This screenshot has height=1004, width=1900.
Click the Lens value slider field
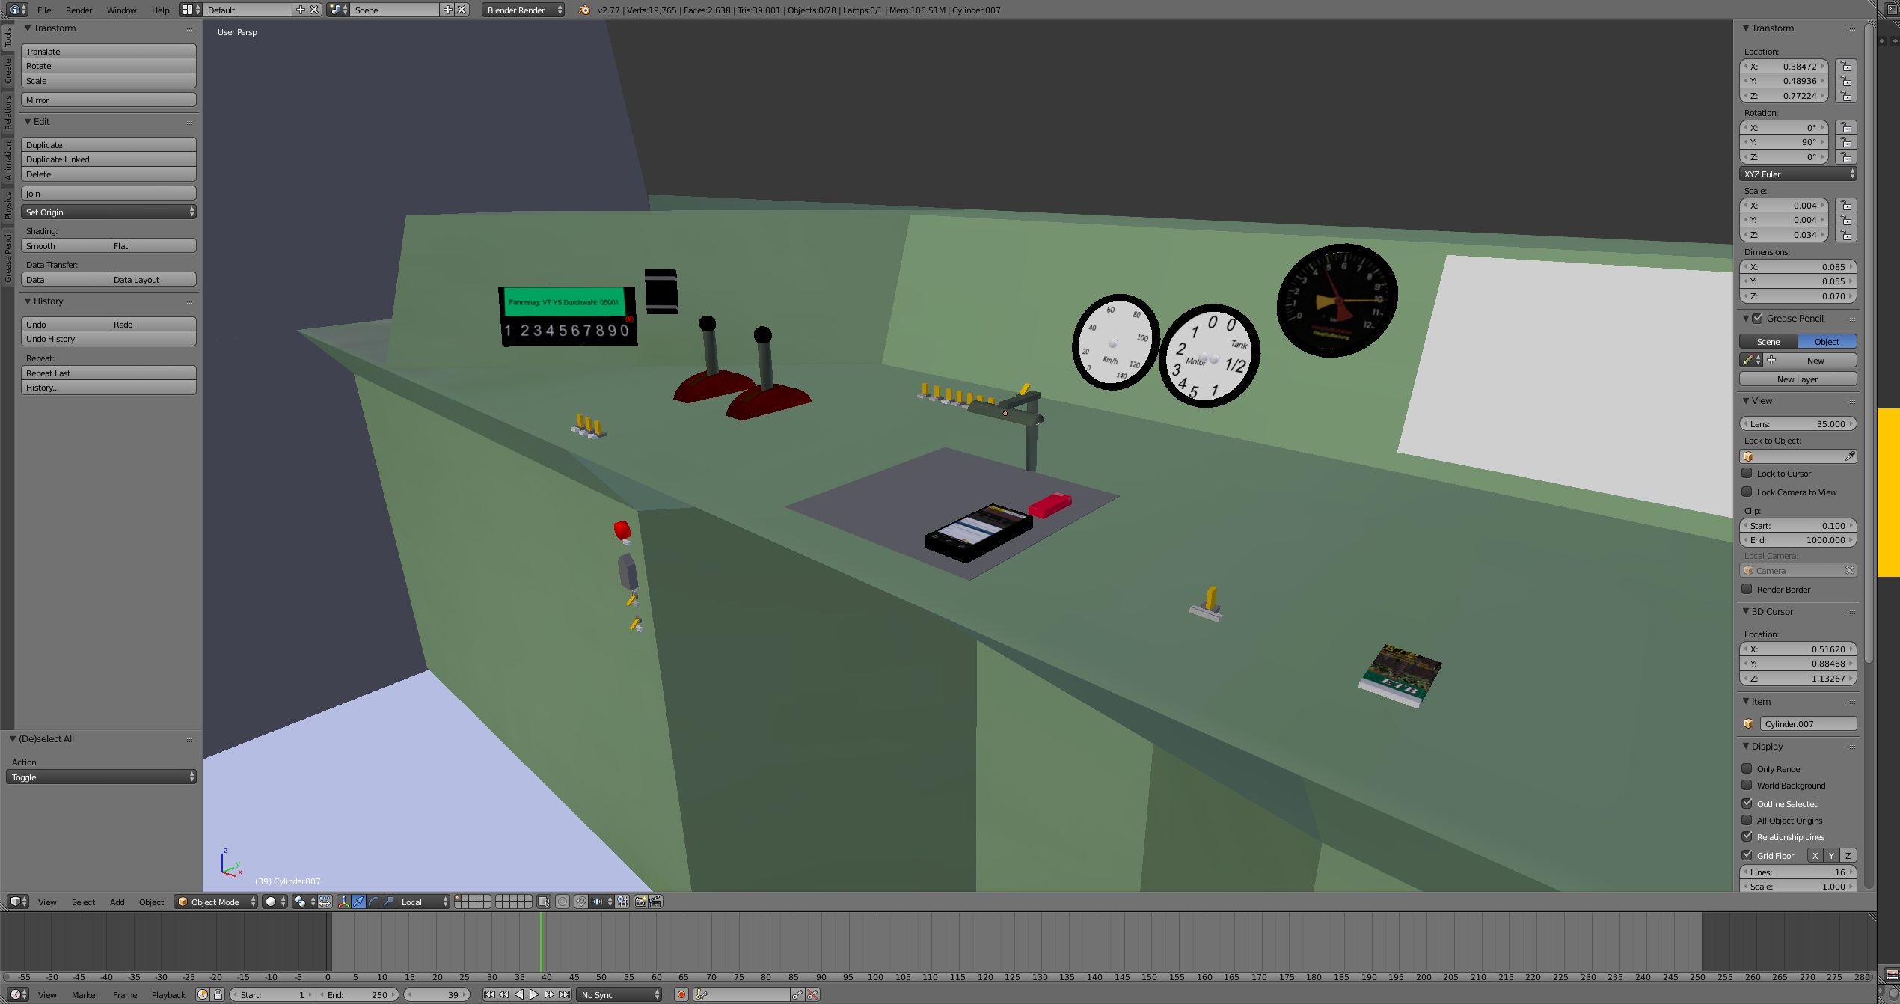[x=1798, y=423]
